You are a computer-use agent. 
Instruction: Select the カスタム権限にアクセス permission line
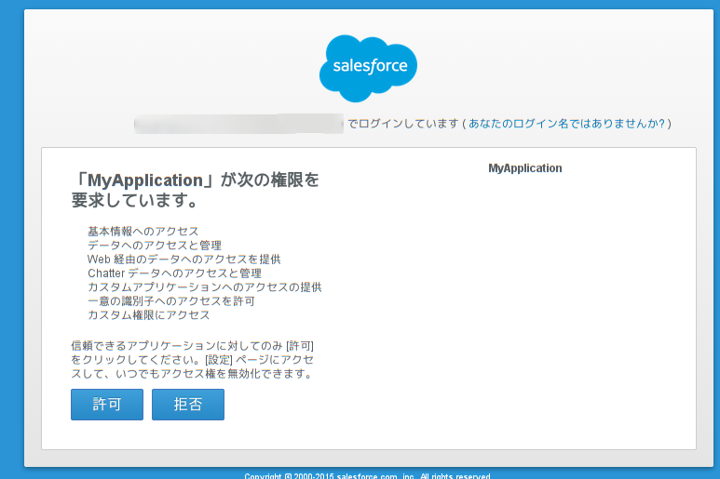pyautogui.click(x=148, y=315)
